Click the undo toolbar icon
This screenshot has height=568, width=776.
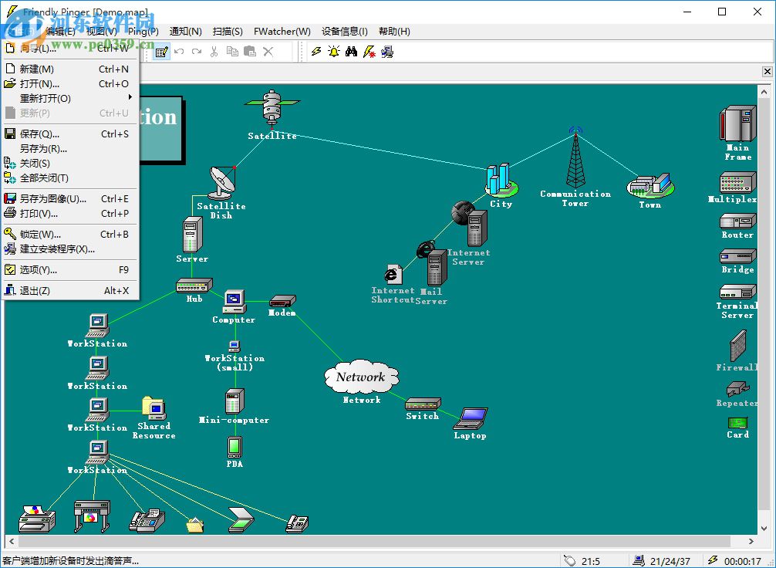(x=179, y=52)
